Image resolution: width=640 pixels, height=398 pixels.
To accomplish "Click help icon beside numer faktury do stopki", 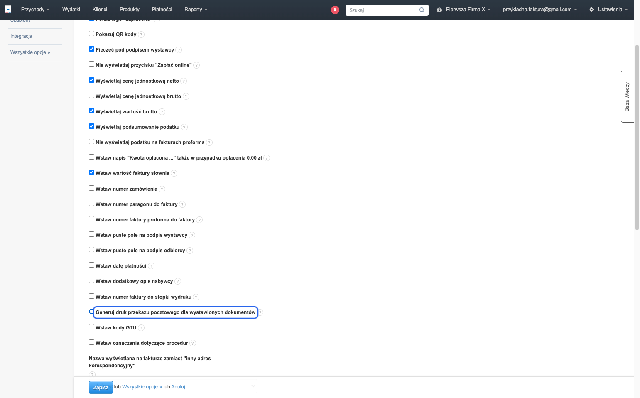I will tap(196, 297).
